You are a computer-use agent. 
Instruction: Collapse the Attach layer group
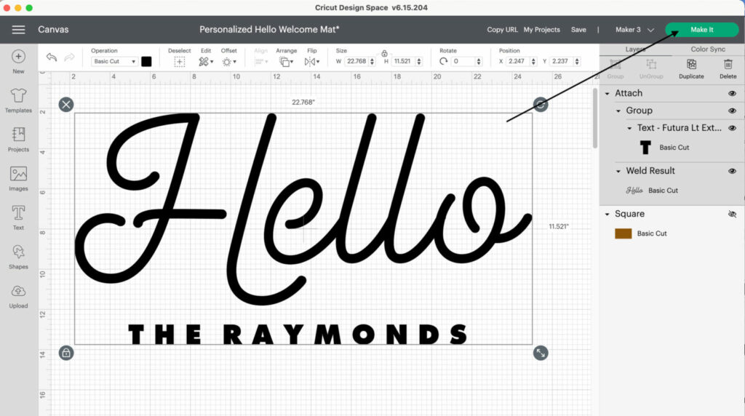pos(607,94)
